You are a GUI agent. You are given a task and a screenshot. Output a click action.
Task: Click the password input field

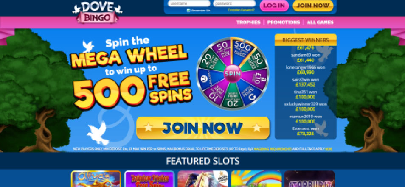234,4
